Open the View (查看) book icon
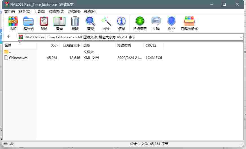The image size is (246, 149). 60,21
